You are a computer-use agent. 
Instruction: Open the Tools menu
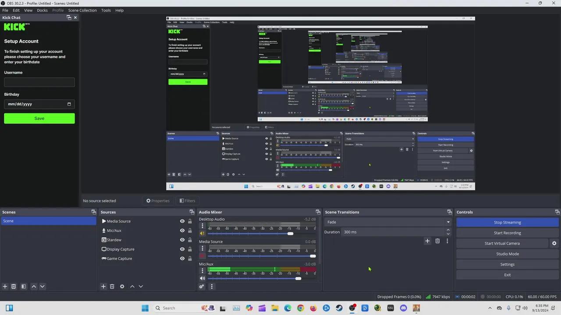point(106,10)
